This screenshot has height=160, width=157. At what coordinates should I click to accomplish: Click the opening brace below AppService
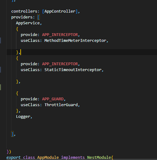coord(17,29)
